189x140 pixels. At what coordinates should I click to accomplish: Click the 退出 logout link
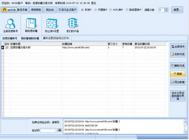(94, 3)
